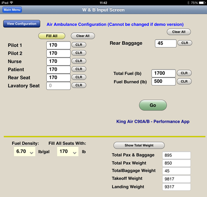Edit the Pilot 1 weight field
The height and width of the screenshot is (197, 207).
[58, 45]
